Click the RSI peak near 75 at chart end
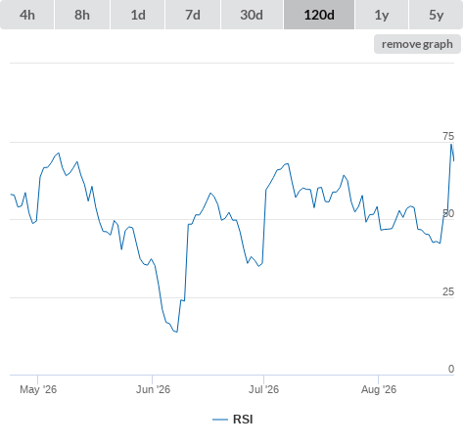Image resolution: width=464 pixels, height=445 pixels. coord(451,144)
